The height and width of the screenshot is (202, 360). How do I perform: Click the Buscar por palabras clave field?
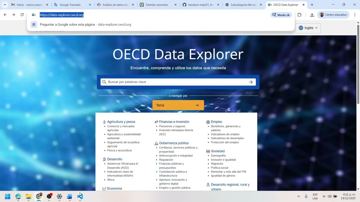click(178, 82)
